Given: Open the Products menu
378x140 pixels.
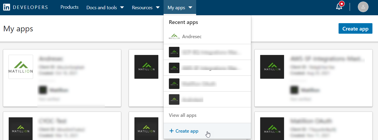Looking at the screenshot, I should 69,7.
